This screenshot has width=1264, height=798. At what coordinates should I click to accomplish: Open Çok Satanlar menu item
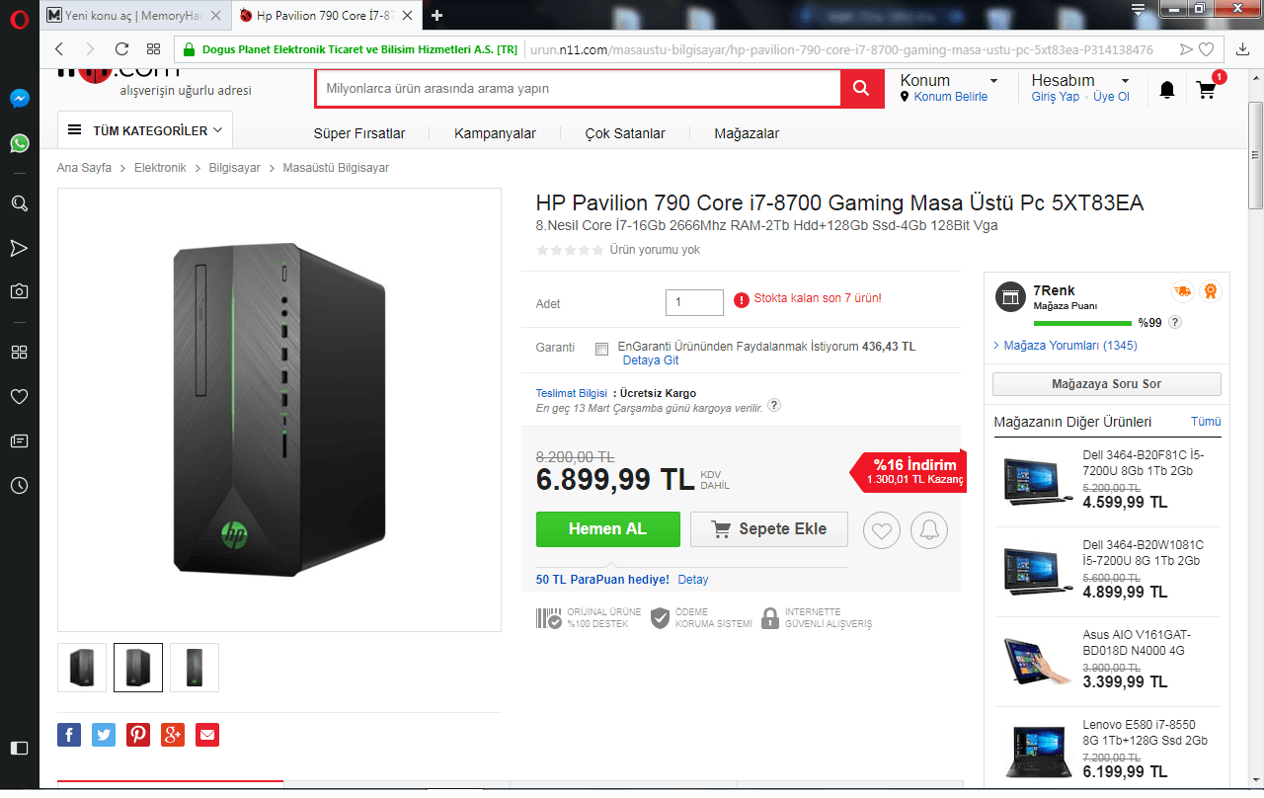pos(625,133)
